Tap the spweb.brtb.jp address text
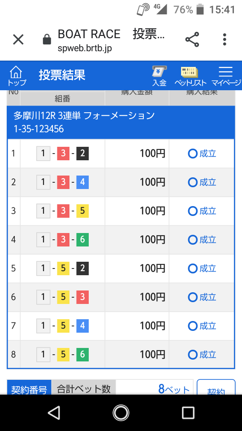Image resolution: width=242 pixels, height=431 pixels. pyautogui.click(x=85, y=48)
